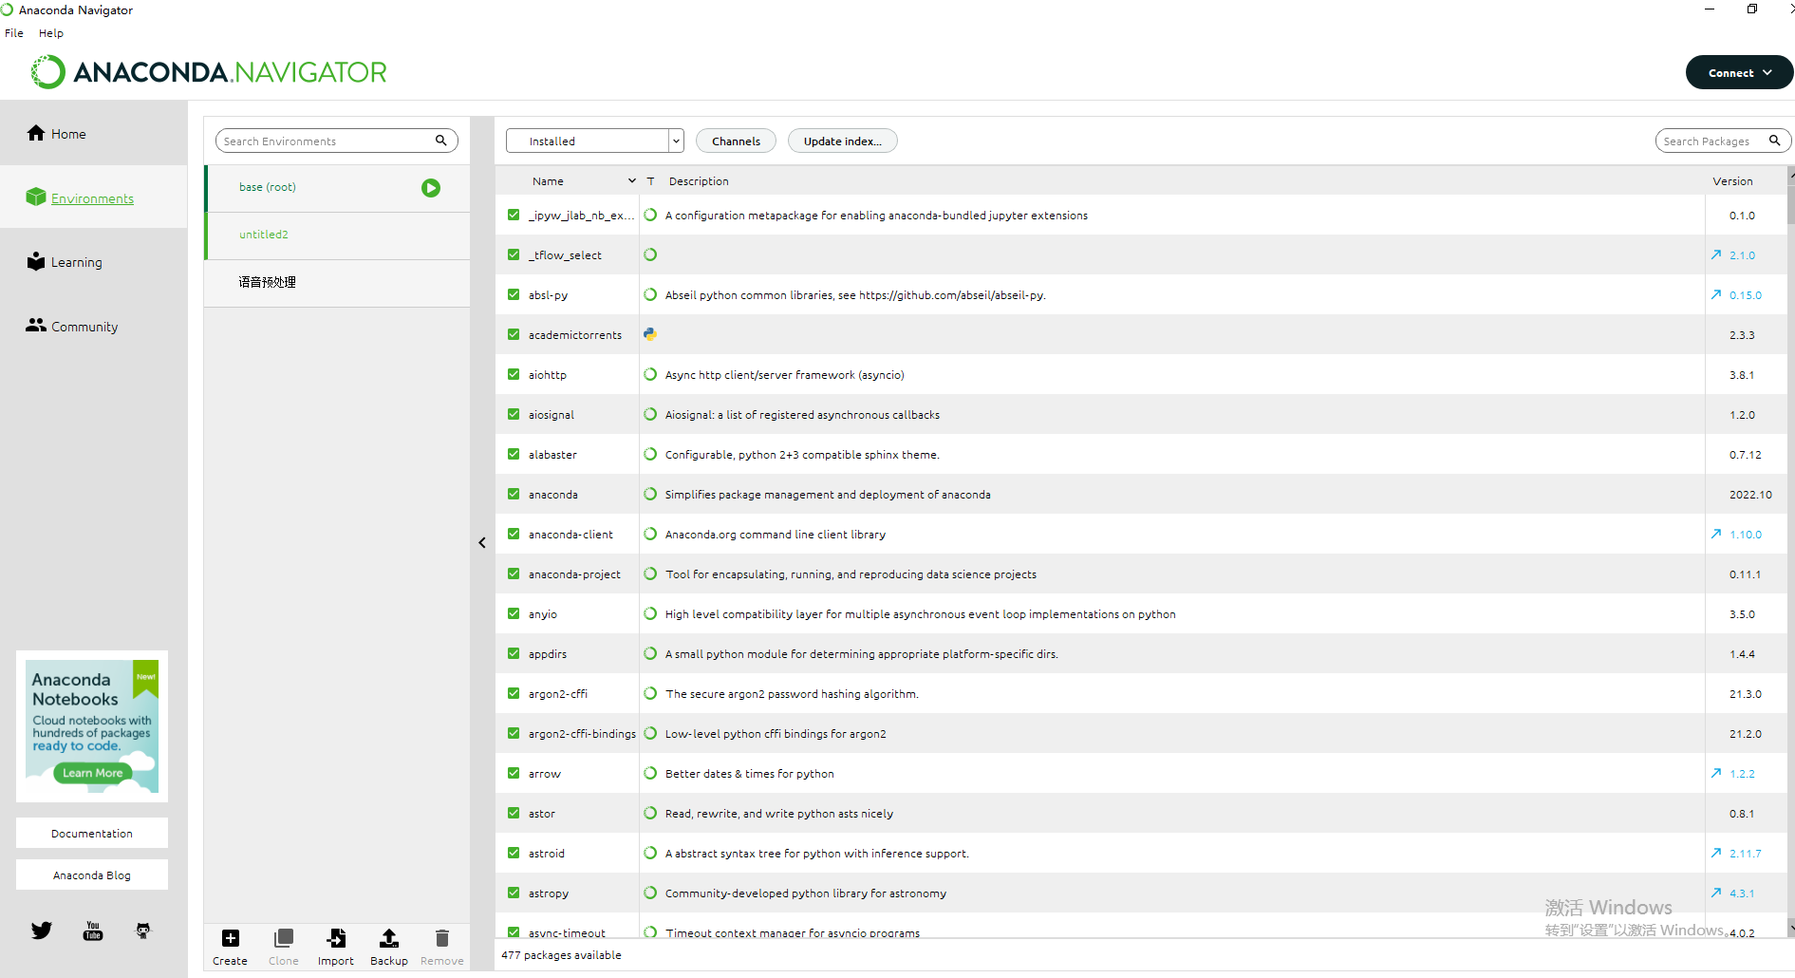
Task: Open the File menu
Action: [x=14, y=33]
